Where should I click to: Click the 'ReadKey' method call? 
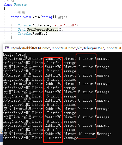point(39,34)
